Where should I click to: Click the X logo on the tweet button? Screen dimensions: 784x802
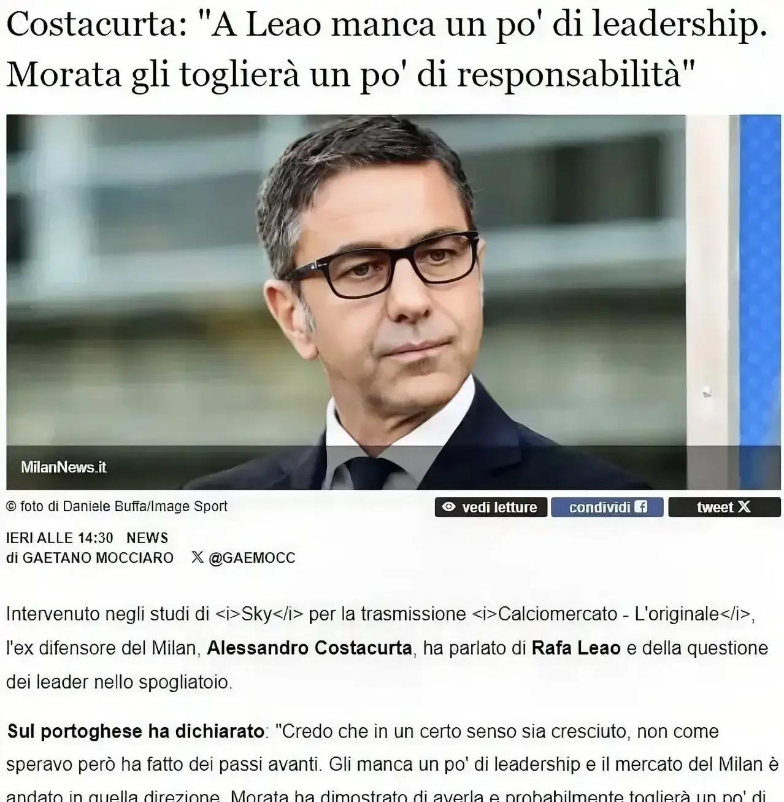coord(744,507)
